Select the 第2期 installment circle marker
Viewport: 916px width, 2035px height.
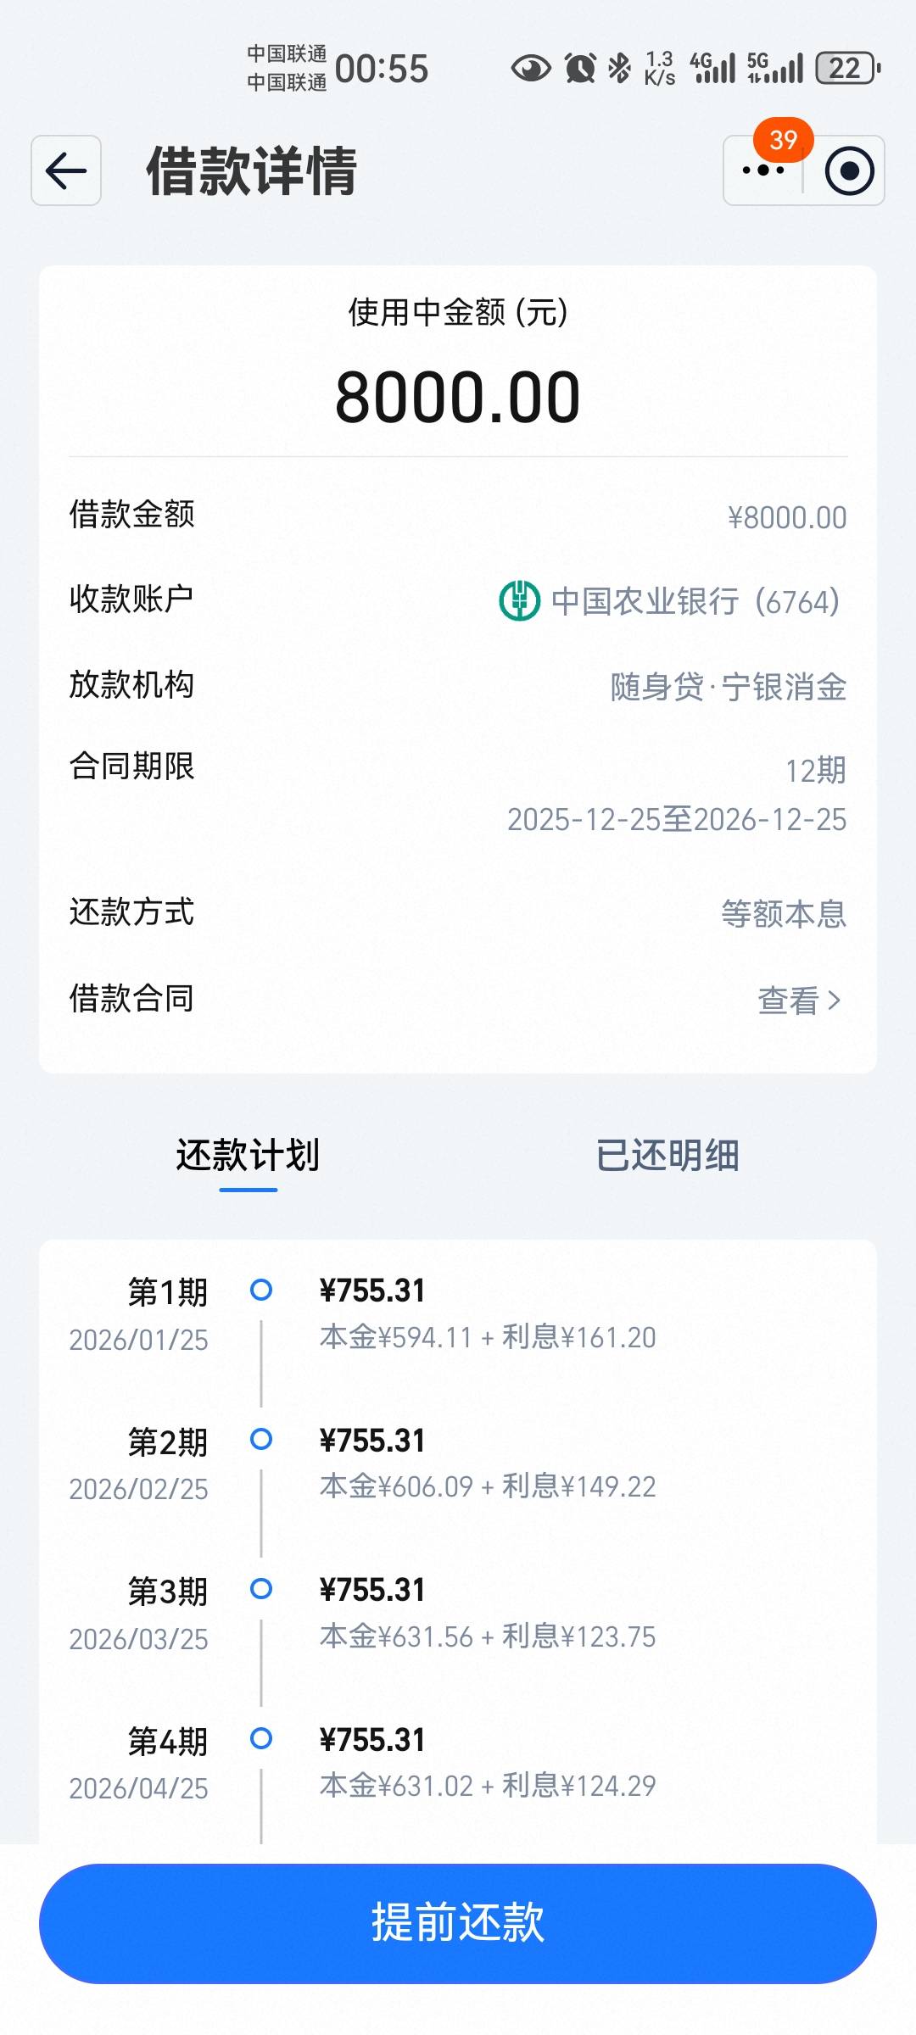point(261,1439)
